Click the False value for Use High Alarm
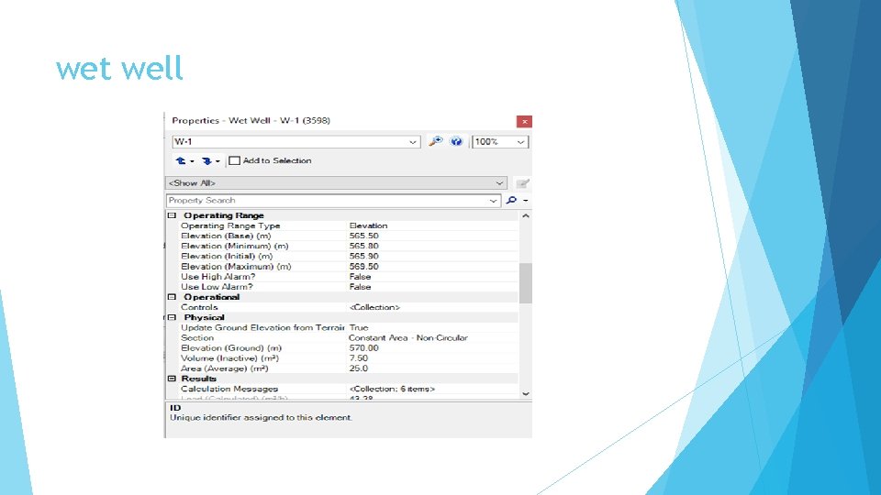 pyautogui.click(x=360, y=277)
